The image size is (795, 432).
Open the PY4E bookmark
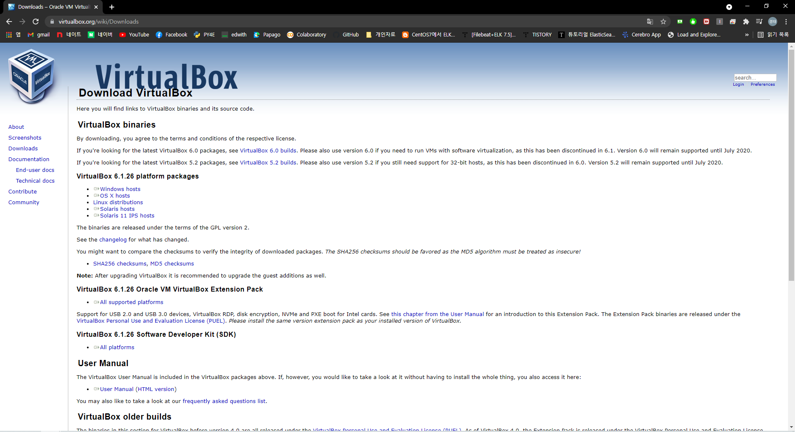point(204,35)
